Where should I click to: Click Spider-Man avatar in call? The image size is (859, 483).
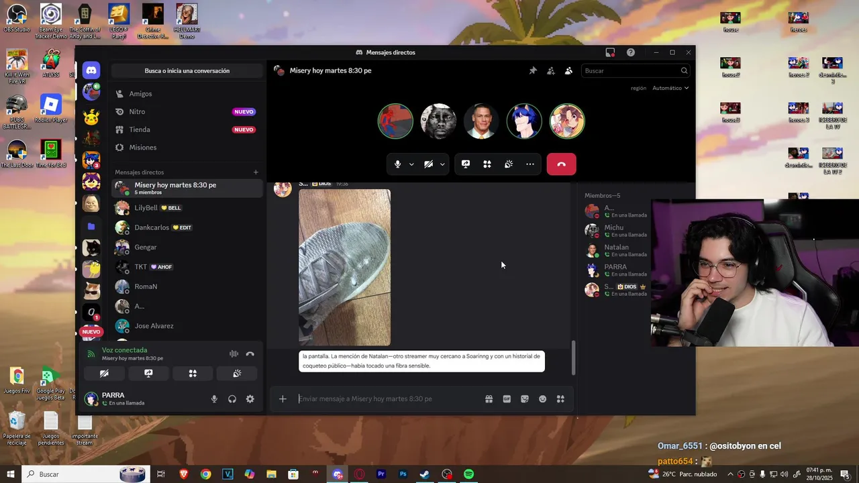[x=395, y=121]
